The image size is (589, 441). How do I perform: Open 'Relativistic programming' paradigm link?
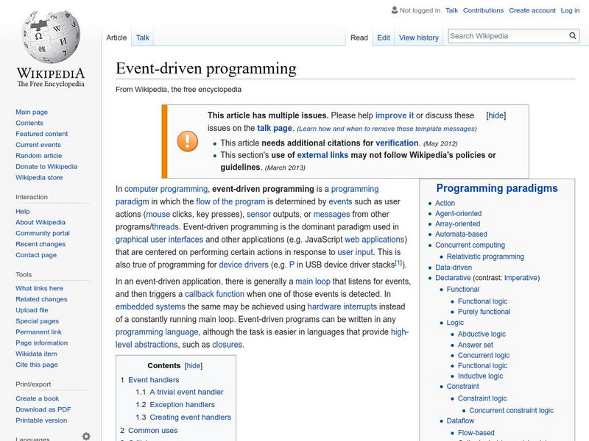(x=485, y=257)
